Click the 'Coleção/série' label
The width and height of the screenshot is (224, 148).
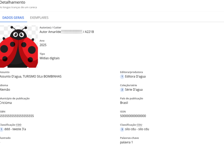pyautogui.click(x=129, y=85)
